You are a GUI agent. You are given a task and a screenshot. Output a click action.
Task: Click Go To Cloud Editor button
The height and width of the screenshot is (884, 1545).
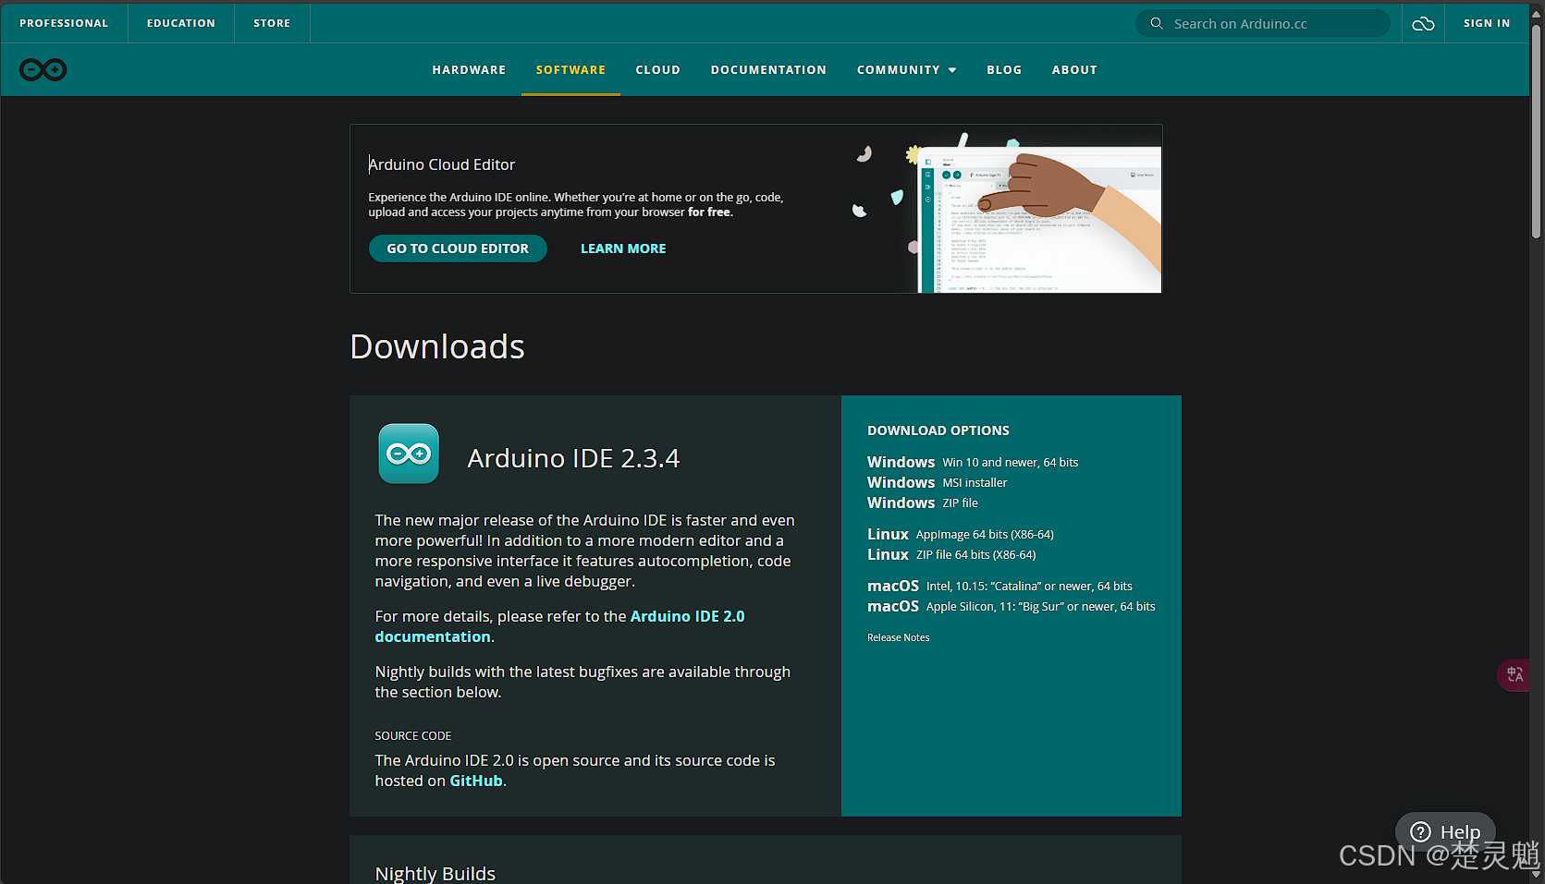tap(458, 248)
